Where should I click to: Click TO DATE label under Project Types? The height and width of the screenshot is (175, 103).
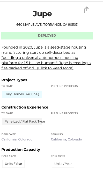[x=7, y=86]
